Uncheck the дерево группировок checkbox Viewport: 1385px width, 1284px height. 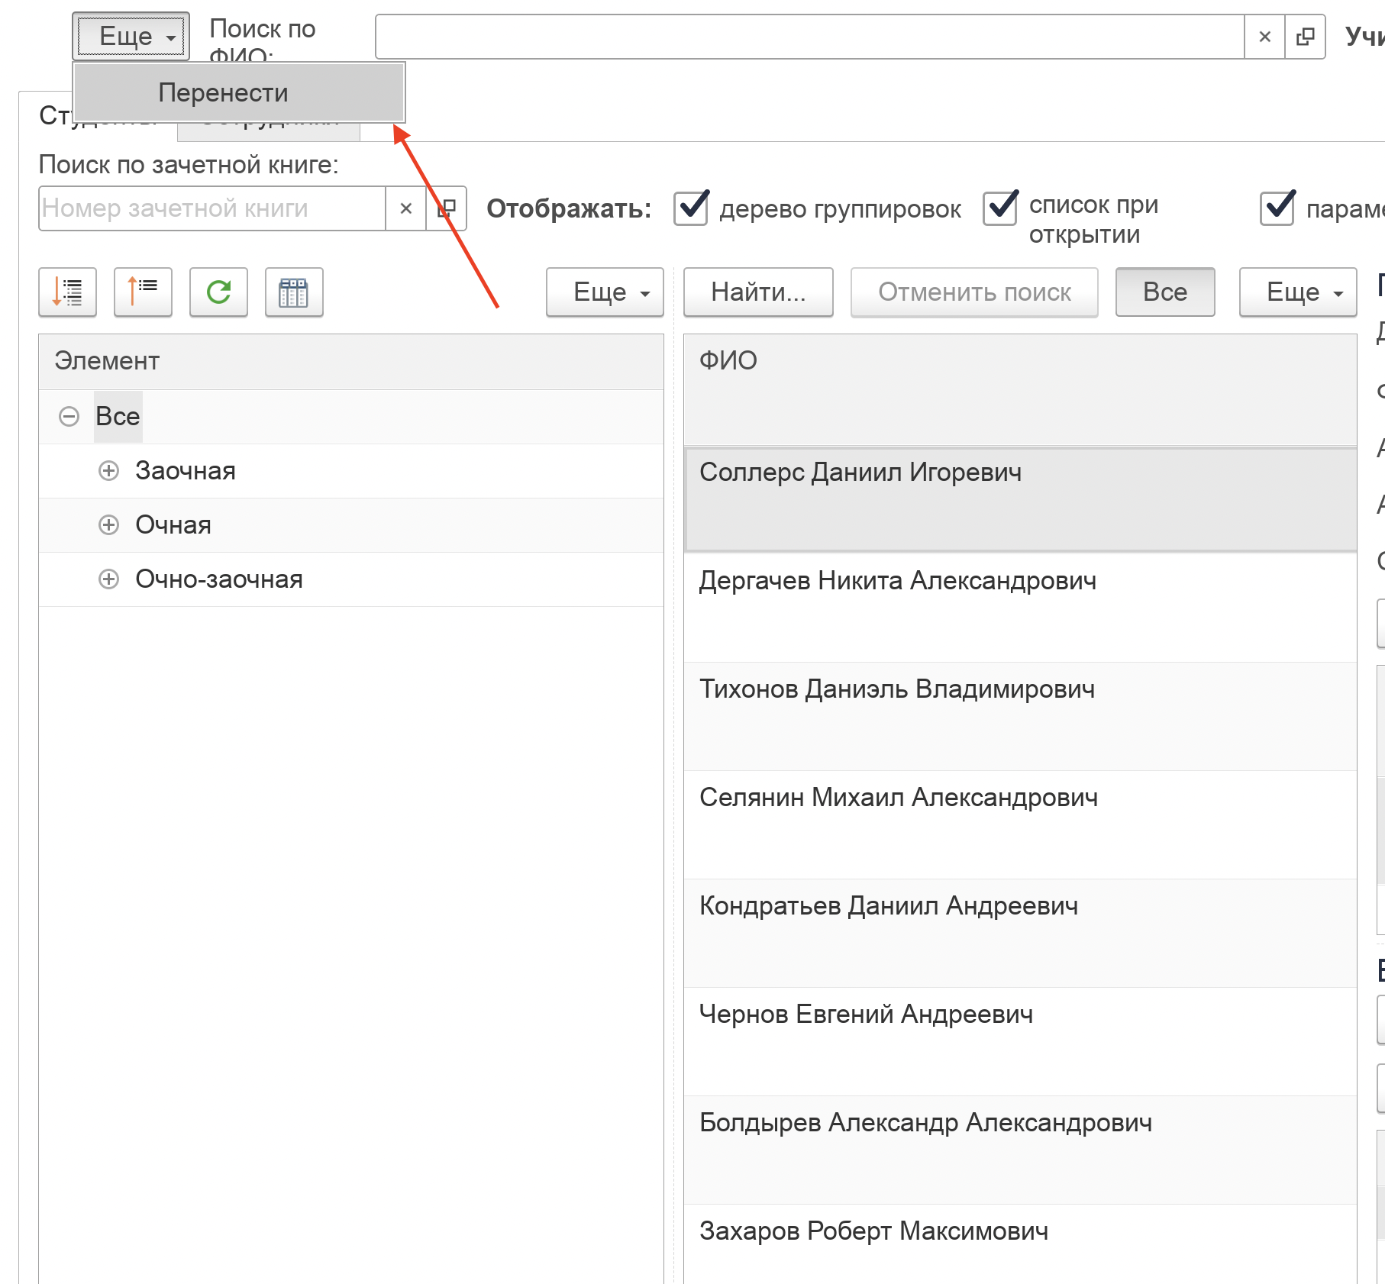pos(692,208)
